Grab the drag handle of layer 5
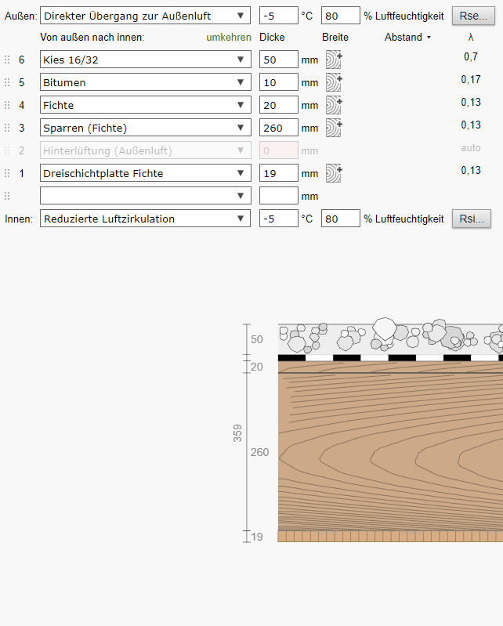Screen dimensions: 503x626 click(7, 82)
